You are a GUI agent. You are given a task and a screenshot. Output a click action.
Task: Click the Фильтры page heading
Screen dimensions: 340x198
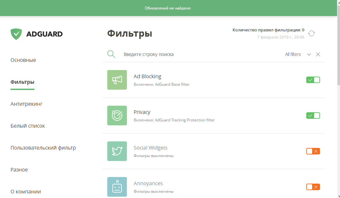click(x=130, y=34)
